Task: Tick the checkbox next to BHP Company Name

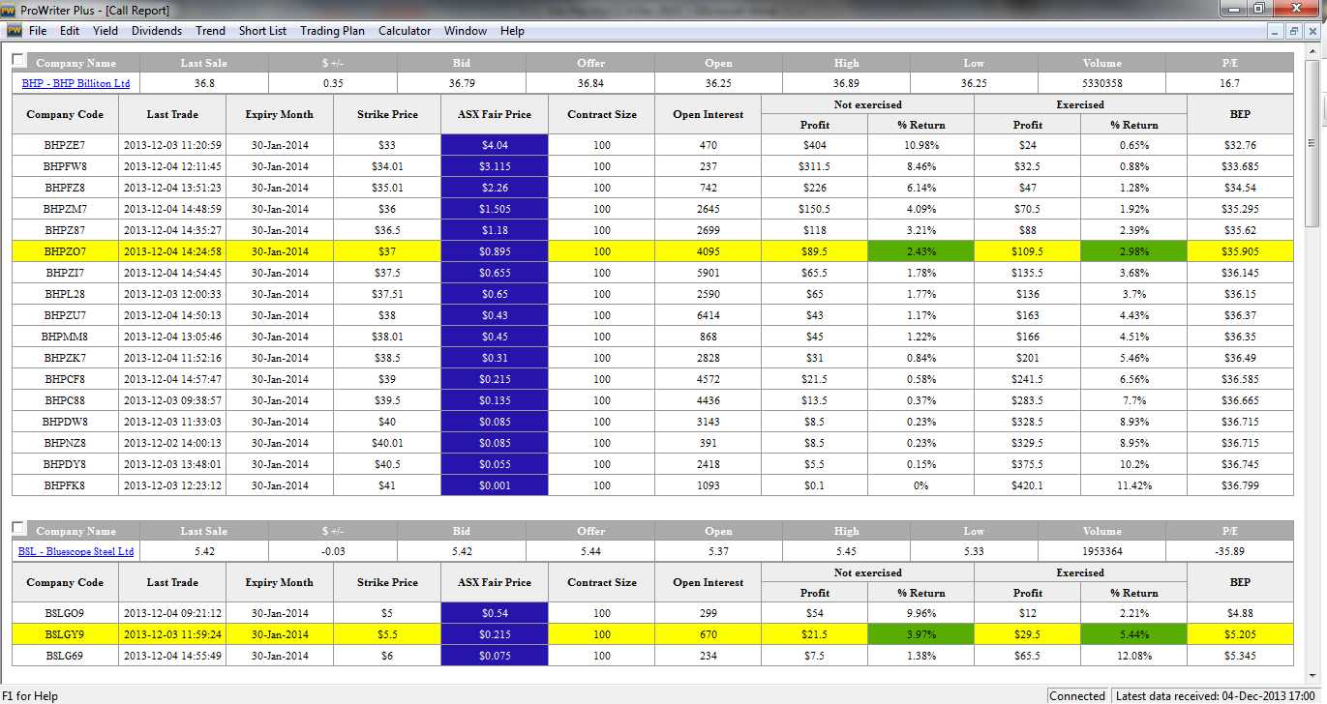Action: [18, 60]
